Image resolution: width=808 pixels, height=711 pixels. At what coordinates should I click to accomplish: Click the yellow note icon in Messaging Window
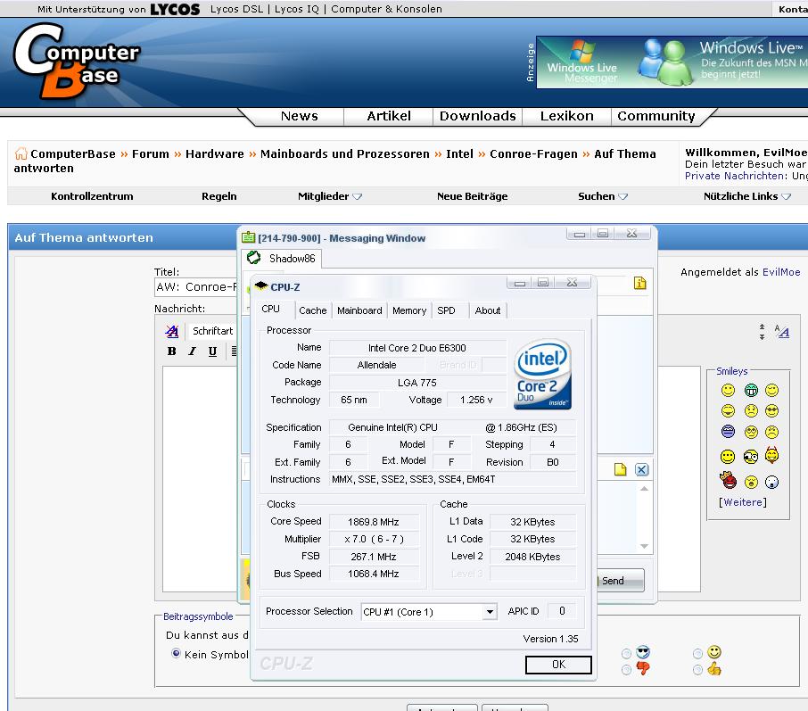(x=621, y=469)
